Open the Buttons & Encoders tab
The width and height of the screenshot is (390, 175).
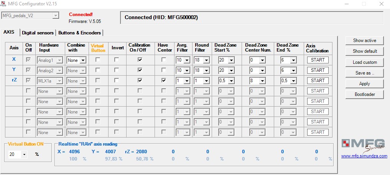tap(79, 33)
